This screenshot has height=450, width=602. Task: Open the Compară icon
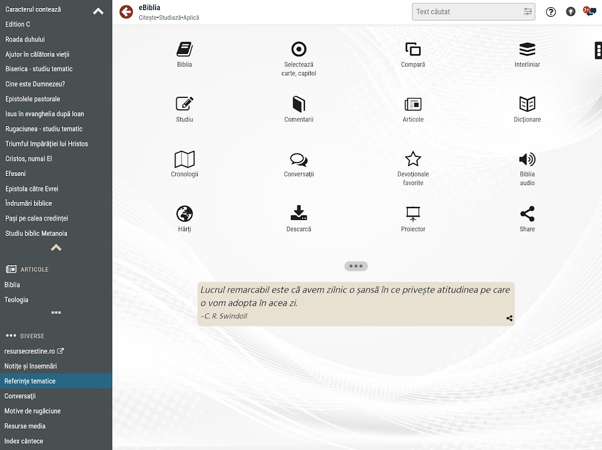point(413,49)
